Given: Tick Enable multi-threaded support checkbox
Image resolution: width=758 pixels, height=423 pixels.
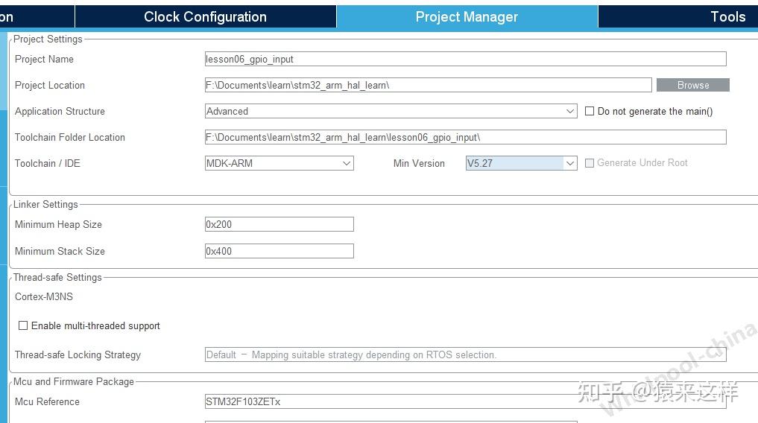Looking at the screenshot, I should [23, 325].
